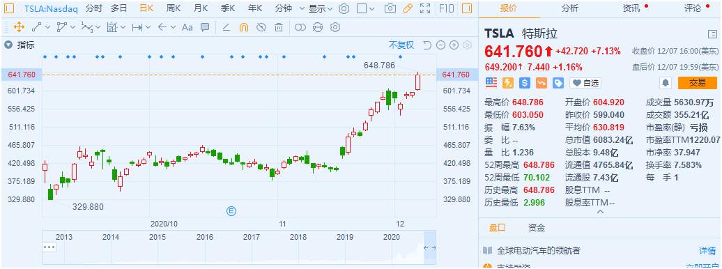This screenshot has width=722, height=269.
Task: Click the 不复权 adjustment option
Action: [401, 45]
